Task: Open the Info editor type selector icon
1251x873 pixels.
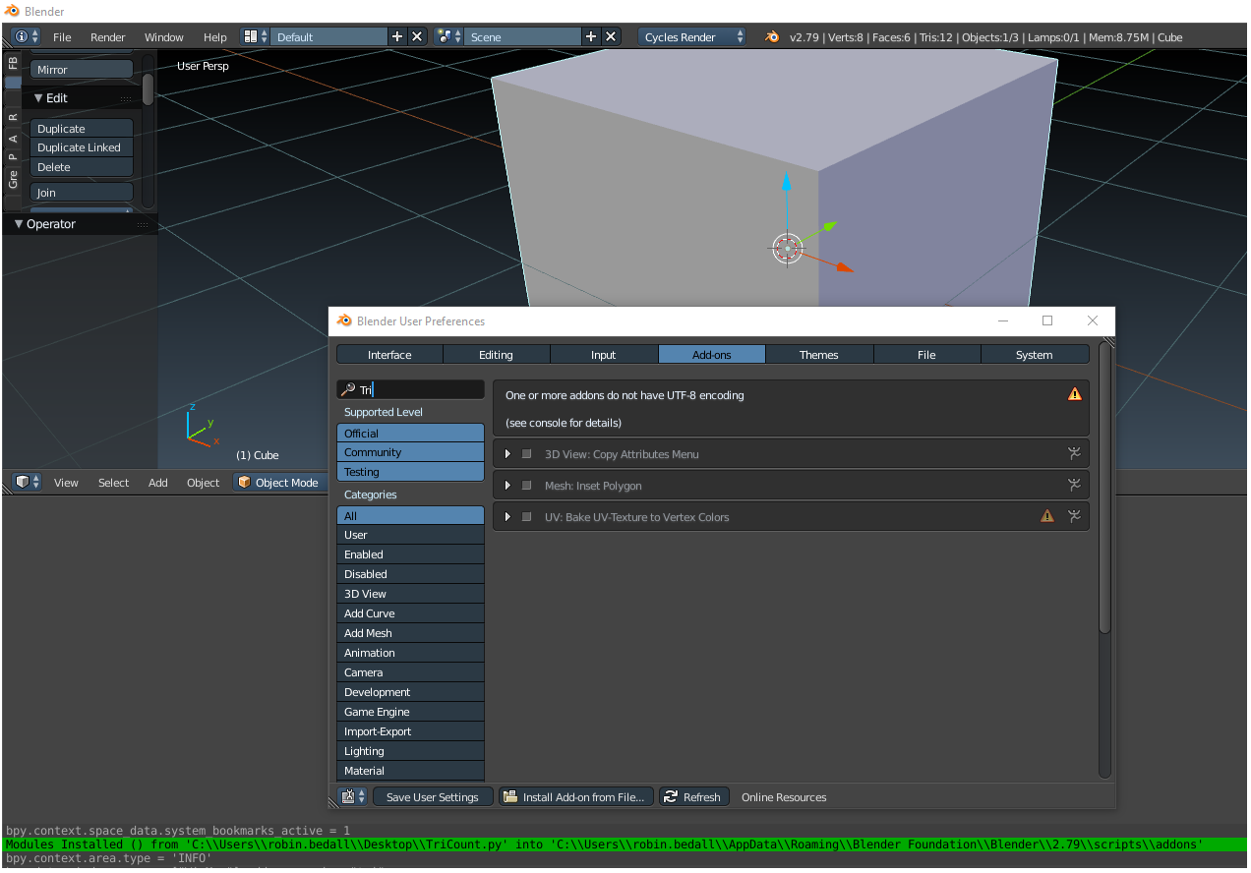Action: (x=27, y=36)
